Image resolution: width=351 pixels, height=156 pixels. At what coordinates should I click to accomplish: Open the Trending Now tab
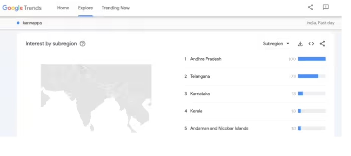pyautogui.click(x=115, y=8)
